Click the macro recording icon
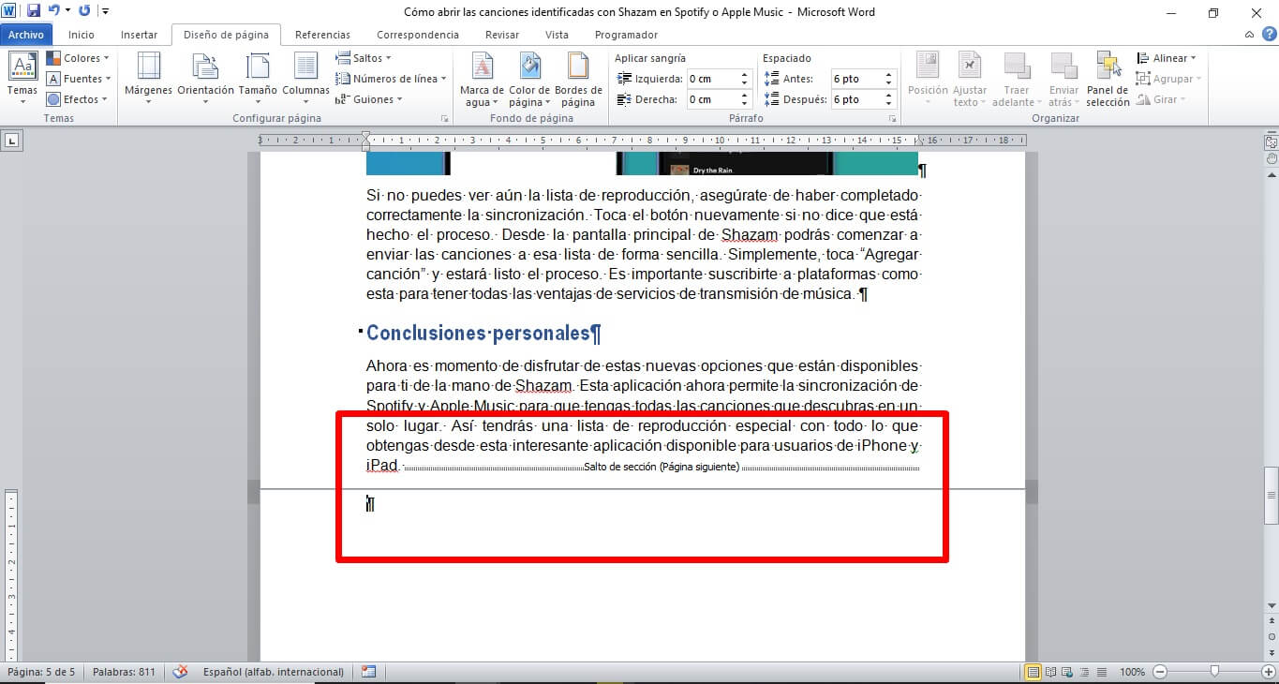Viewport: 1279px width, 684px height. click(x=368, y=672)
